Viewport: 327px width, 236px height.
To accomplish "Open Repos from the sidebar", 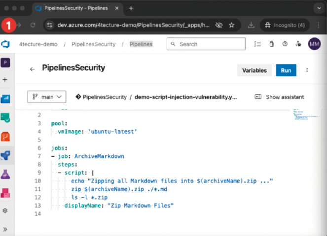I will [x=5, y=137].
